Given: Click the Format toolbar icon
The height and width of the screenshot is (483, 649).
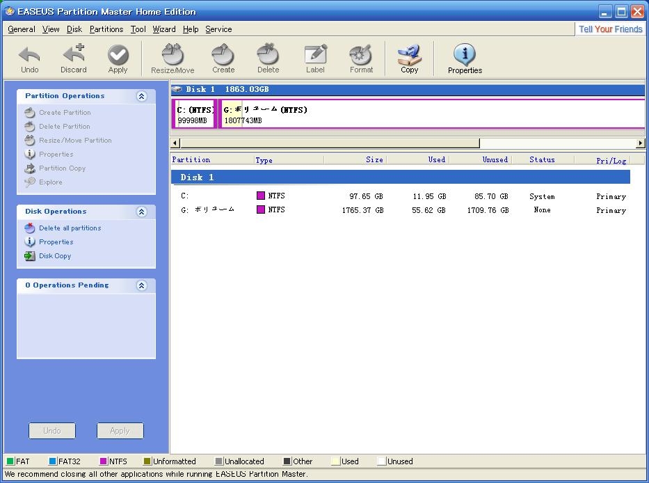Looking at the screenshot, I should tap(361, 54).
